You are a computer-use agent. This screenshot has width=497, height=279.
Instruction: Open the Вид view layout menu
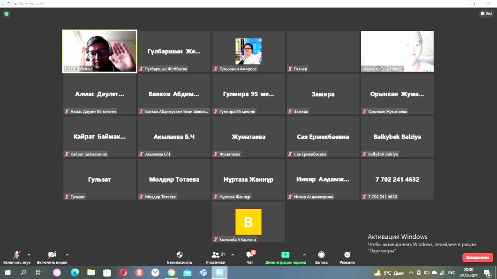point(486,14)
